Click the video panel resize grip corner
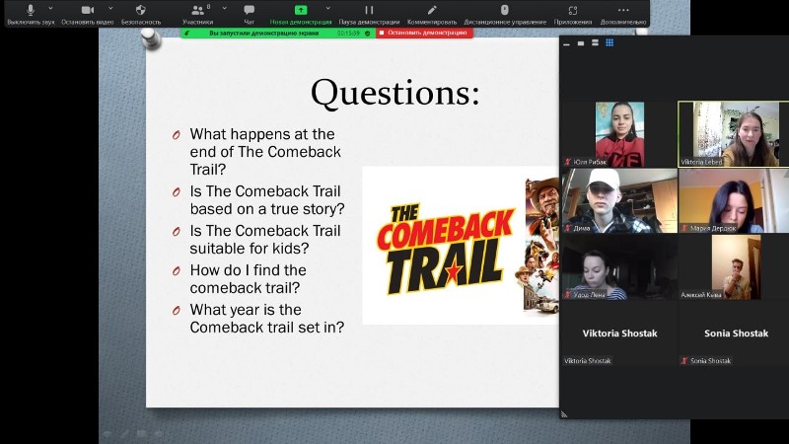The width and height of the screenshot is (789, 444). (564, 414)
